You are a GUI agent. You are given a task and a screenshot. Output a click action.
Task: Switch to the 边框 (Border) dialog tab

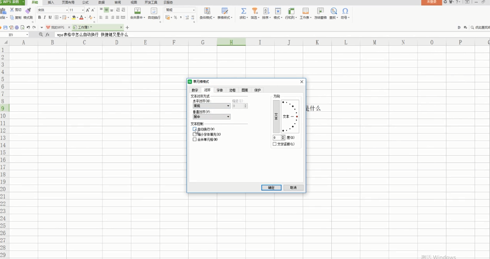tap(232, 90)
